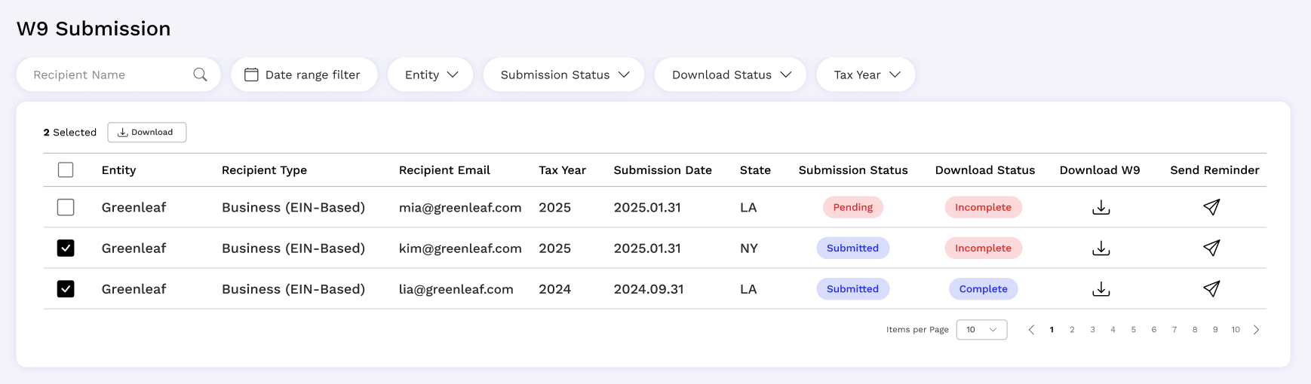Download W9 for lia@greenleaf.com row
This screenshot has height=384, width=1311.
point(1101,288)
